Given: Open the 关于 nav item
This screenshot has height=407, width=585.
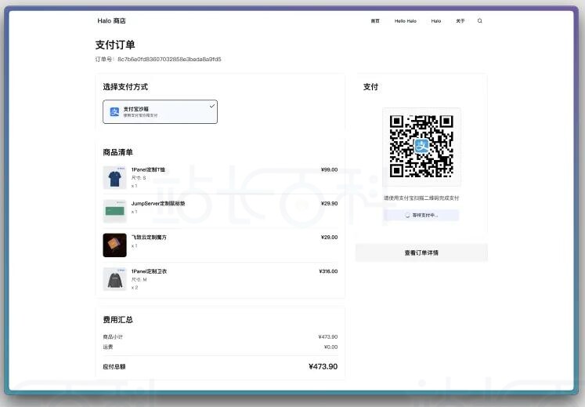Looking at the screenshot, I should coord(460,21).
